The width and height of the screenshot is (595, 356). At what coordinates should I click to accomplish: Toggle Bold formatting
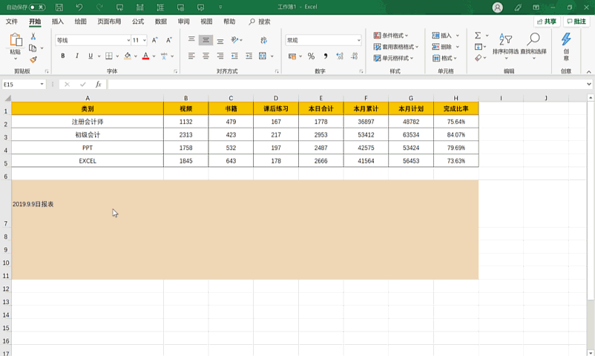pyautogui.click(x=63, y=56)
